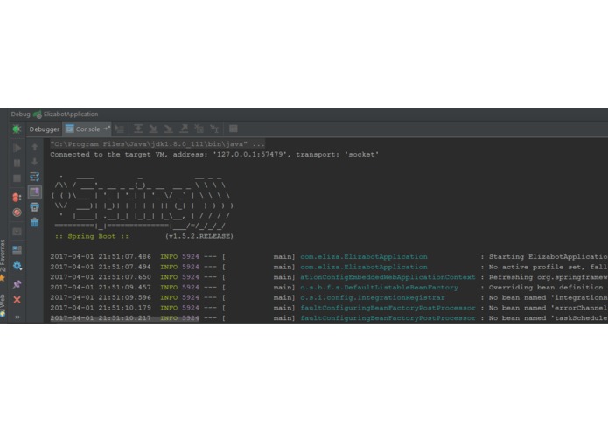Image resolution: width=608 pixels, height=432 pixels.
Task: Click the first com.eliza.ElizabotApplication logger link
Action: click(x=364, y=256)
